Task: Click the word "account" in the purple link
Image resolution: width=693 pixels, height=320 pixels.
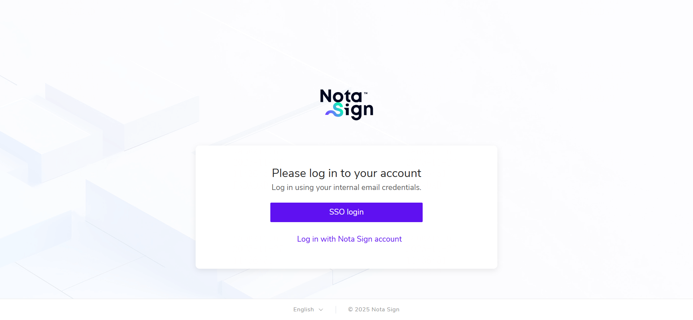Action: (x=388, y=239)
